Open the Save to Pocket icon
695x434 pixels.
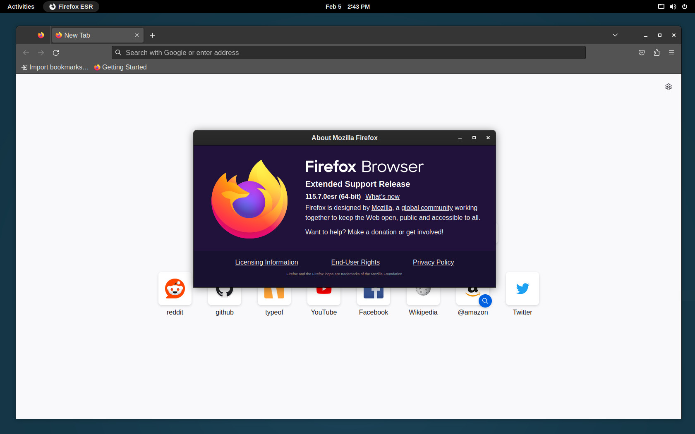(x=642, y=52)
